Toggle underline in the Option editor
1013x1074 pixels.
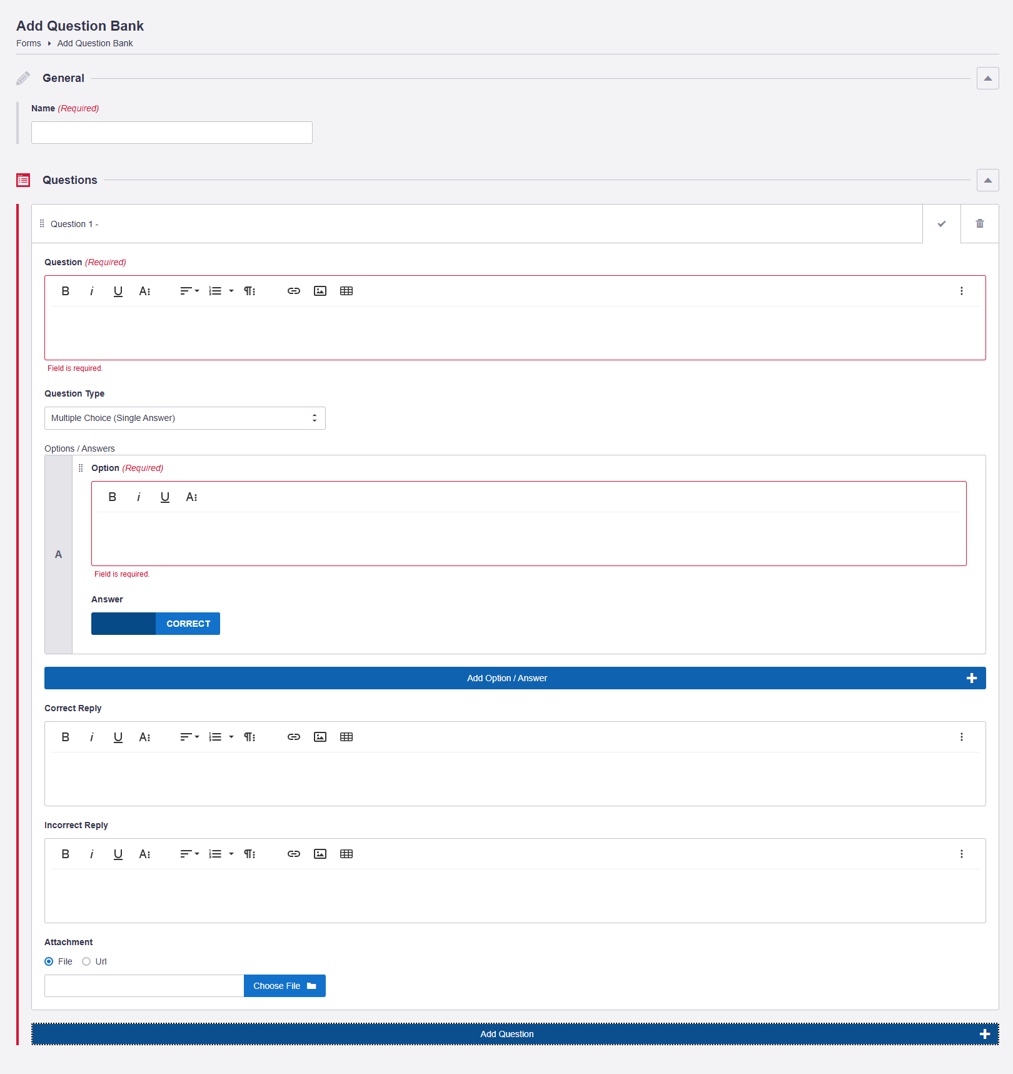point(165,497)
